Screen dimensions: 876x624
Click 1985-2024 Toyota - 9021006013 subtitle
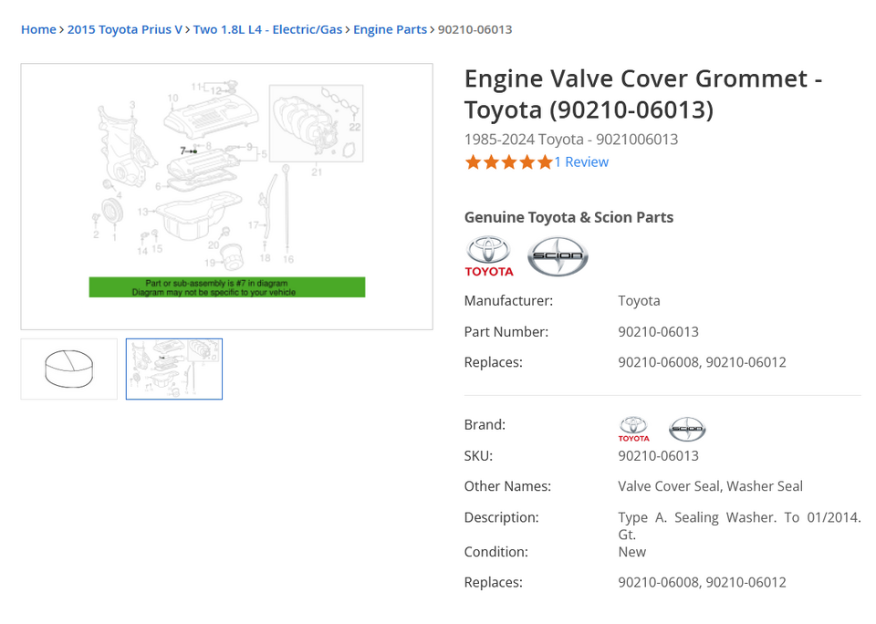570,140
